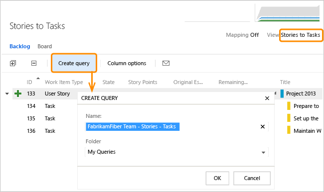Image resolution: width=324 pixels, height=192 pixels.
Task: Sort by the ID column header
Action: (29, 82)
